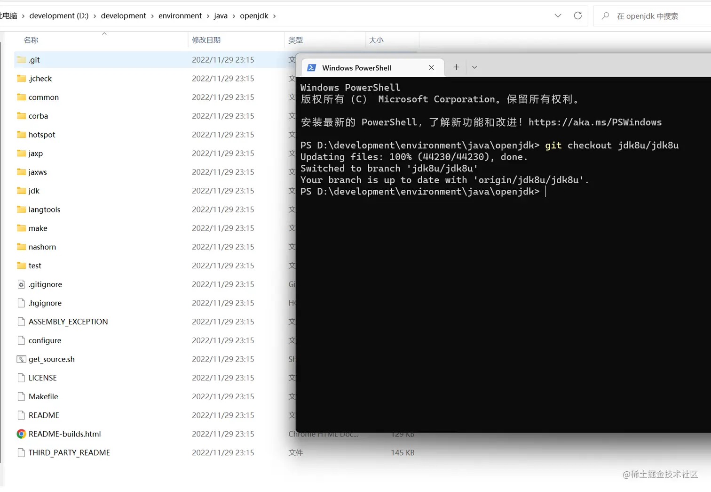Select the langtools folder name
The image size is (711, 492).
coord(44,210)
